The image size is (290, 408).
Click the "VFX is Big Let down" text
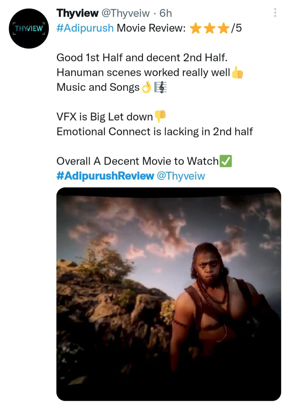tap(104, 117)
